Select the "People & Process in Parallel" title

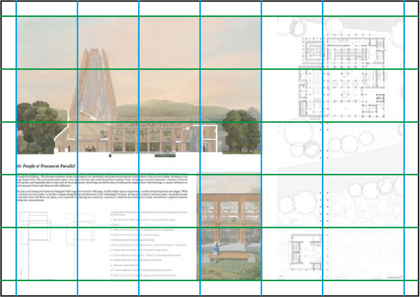coord(46,166)
